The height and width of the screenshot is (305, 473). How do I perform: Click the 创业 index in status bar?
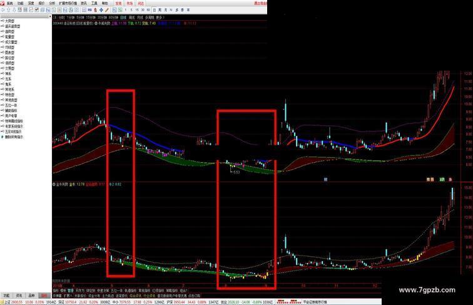pyautogui.click(x=223, y=302)
